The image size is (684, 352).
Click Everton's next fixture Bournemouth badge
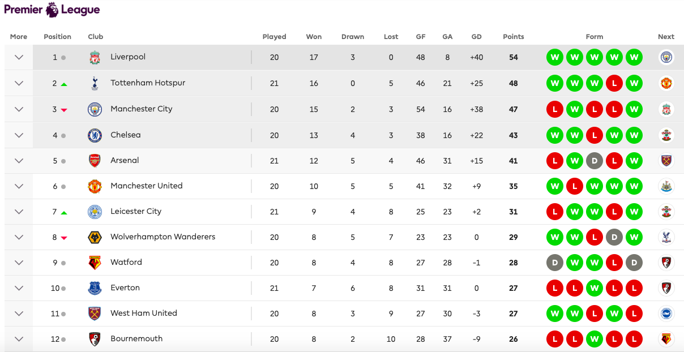(666, 288)
